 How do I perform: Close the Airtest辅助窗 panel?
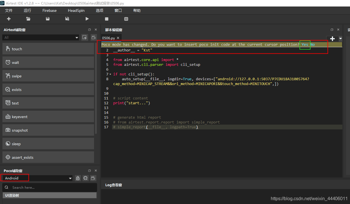[x=96, y=30]
